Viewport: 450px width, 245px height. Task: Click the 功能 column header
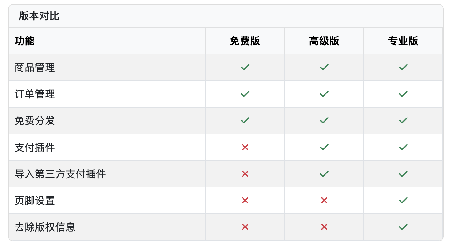(24, 41)
